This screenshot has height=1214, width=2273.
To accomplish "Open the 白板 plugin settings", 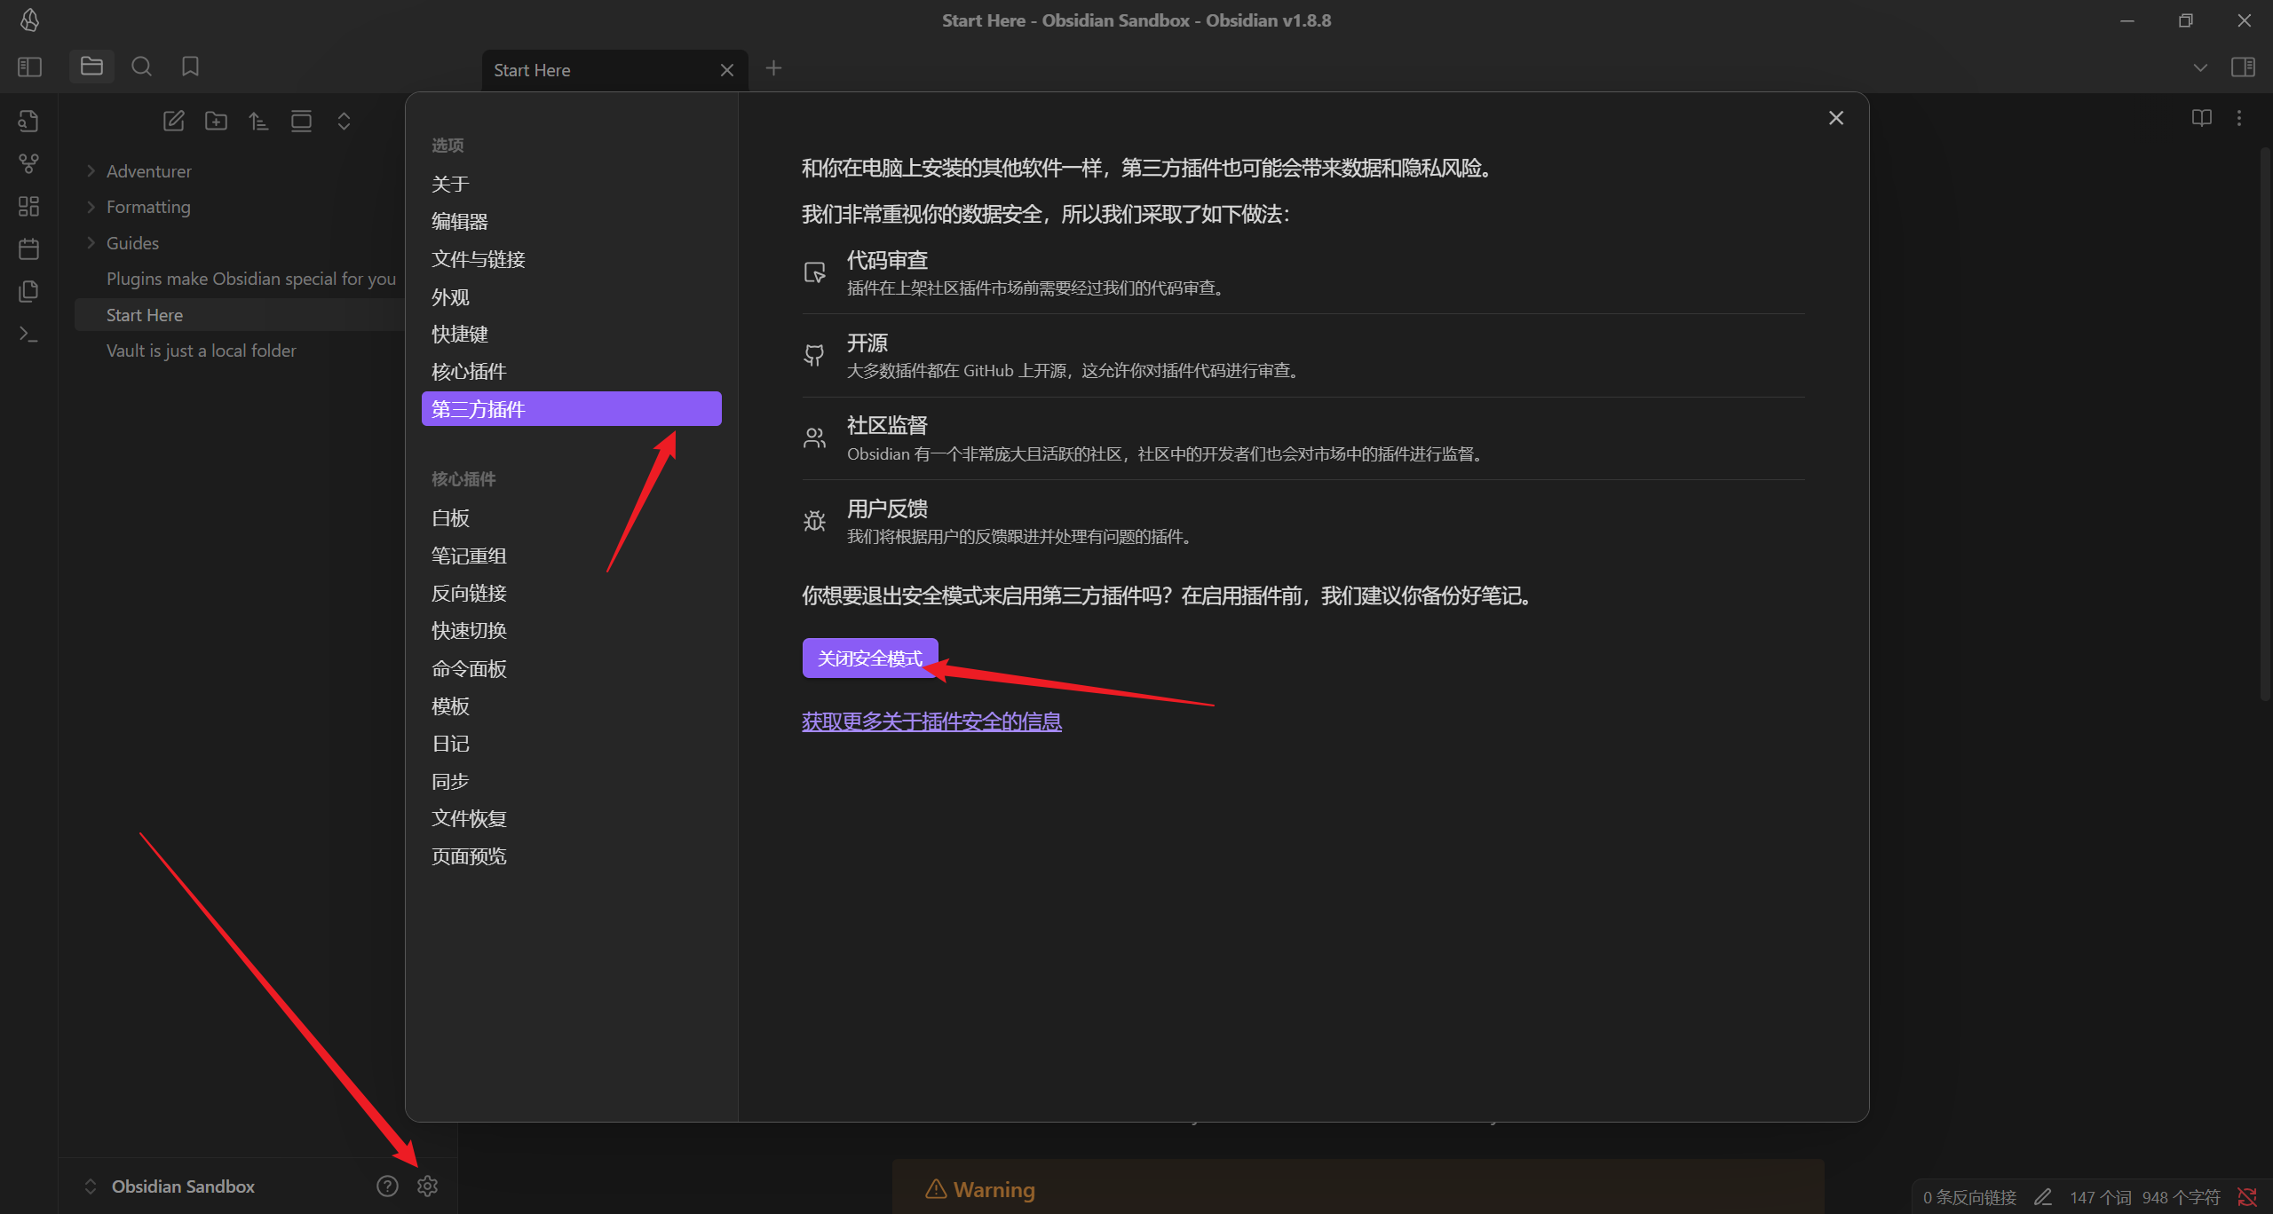I will pyautogui.click(x=571, y=518).
